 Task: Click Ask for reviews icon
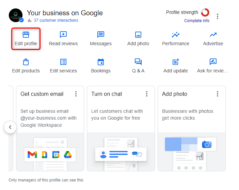point(213,62)
